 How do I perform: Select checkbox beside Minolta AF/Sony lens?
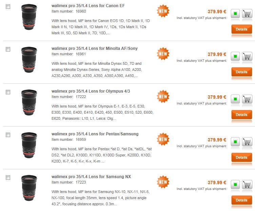8,49
